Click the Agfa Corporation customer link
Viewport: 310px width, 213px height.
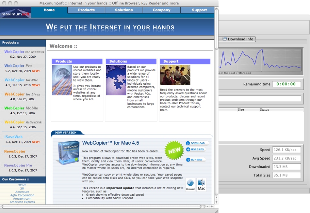click(x=22, y=195)
